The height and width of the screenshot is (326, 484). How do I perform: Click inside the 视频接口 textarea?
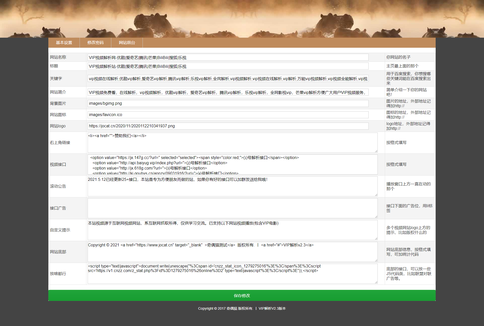pyautogui.click(x=232, y=165)
